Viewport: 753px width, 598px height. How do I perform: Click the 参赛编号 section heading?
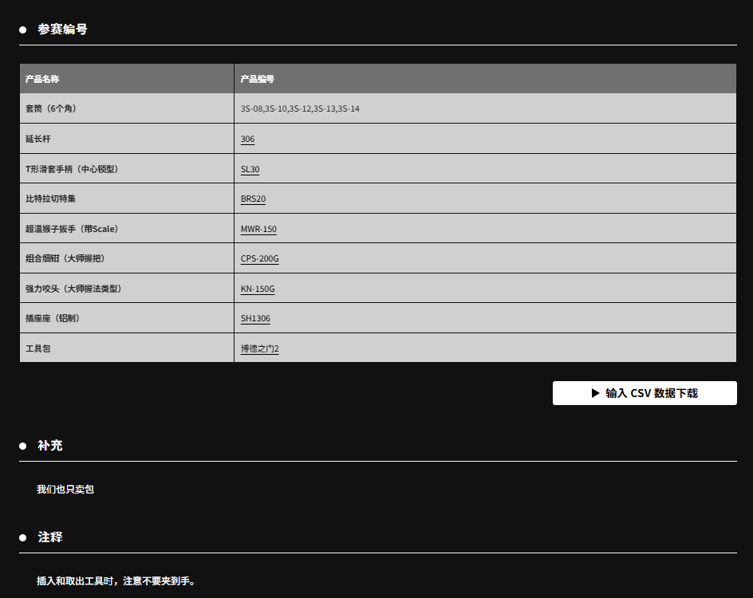62,30
